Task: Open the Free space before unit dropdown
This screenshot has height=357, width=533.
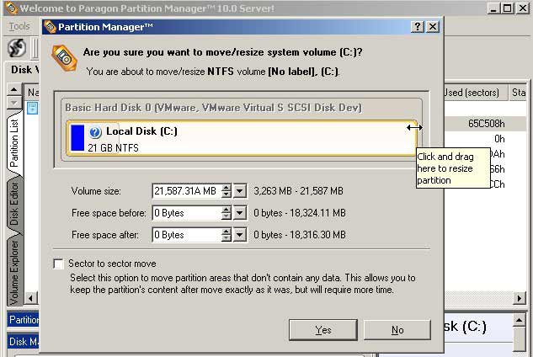Action: [x=240, y=213]
